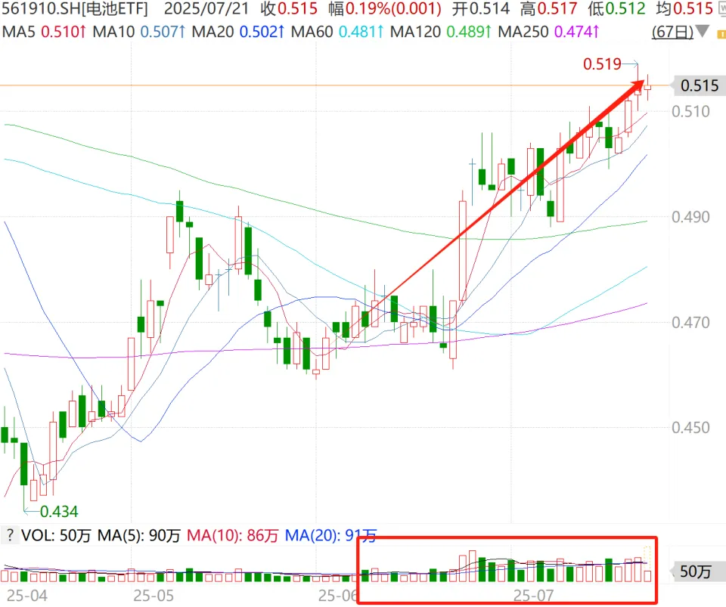This screenshot has height=607, width=726.
Task: Select the MA20 0.502 indicator label
Action: 238,32
